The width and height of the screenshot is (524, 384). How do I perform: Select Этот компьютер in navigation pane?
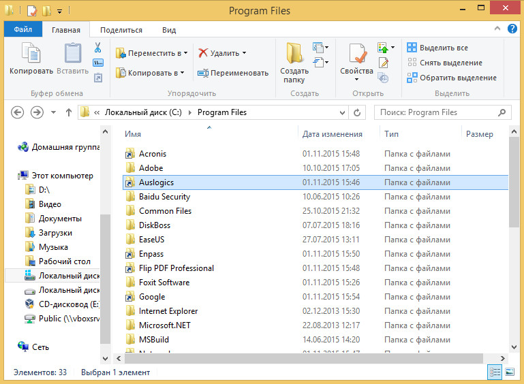[55, 176]
